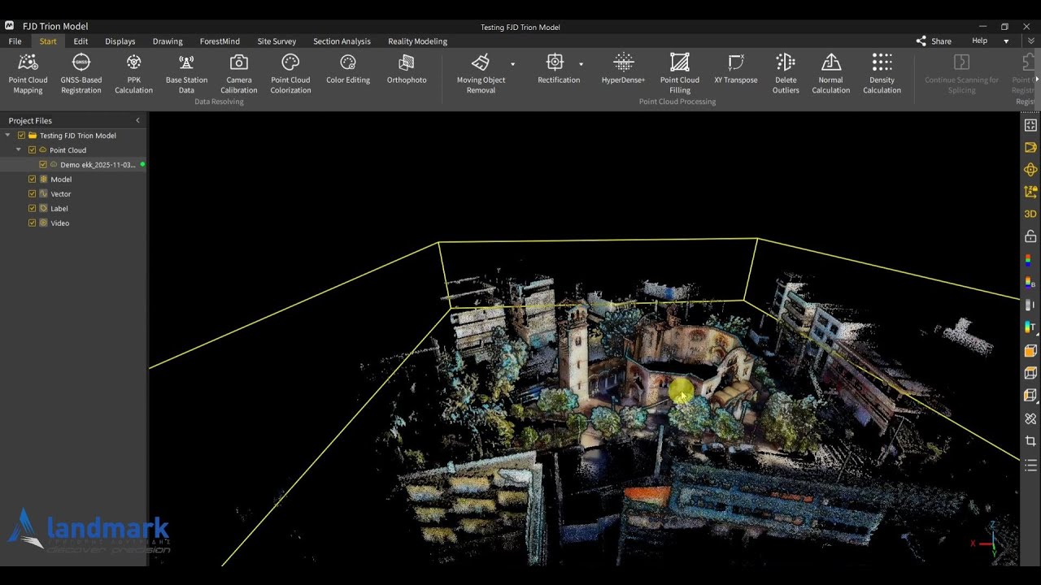Open the ForestMind tab
The height and width of the screenshot is (585, 1041).
220,41
